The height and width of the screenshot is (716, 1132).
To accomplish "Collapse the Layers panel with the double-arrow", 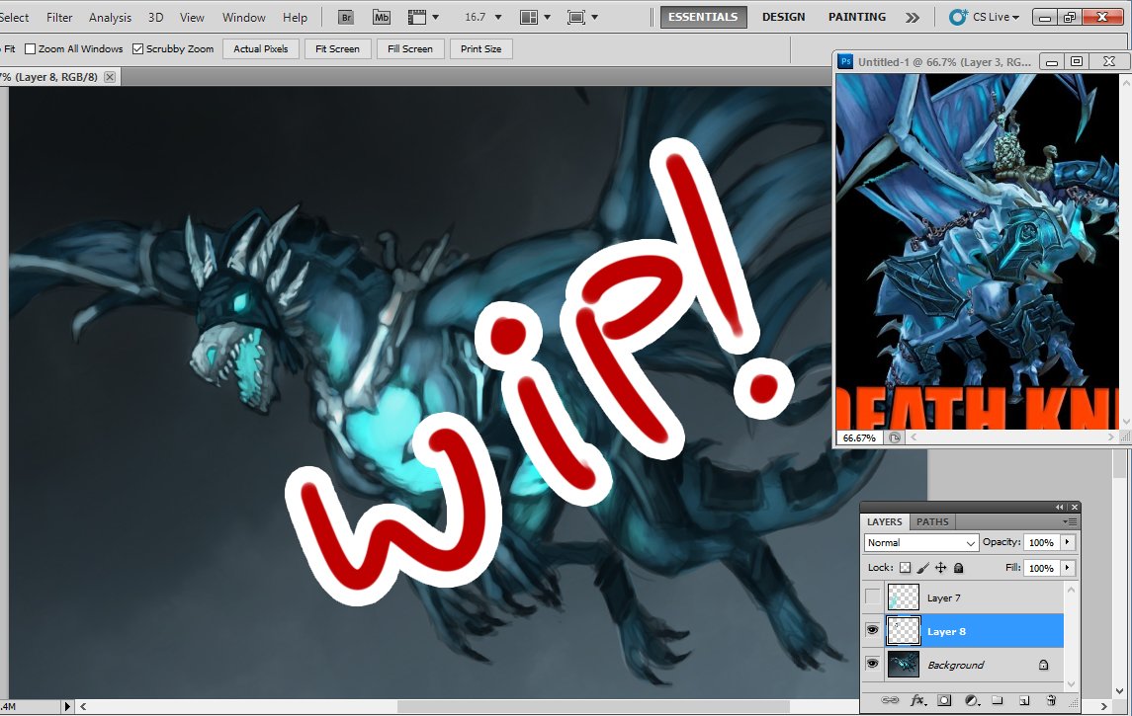I will click(x=1059, y=507).
